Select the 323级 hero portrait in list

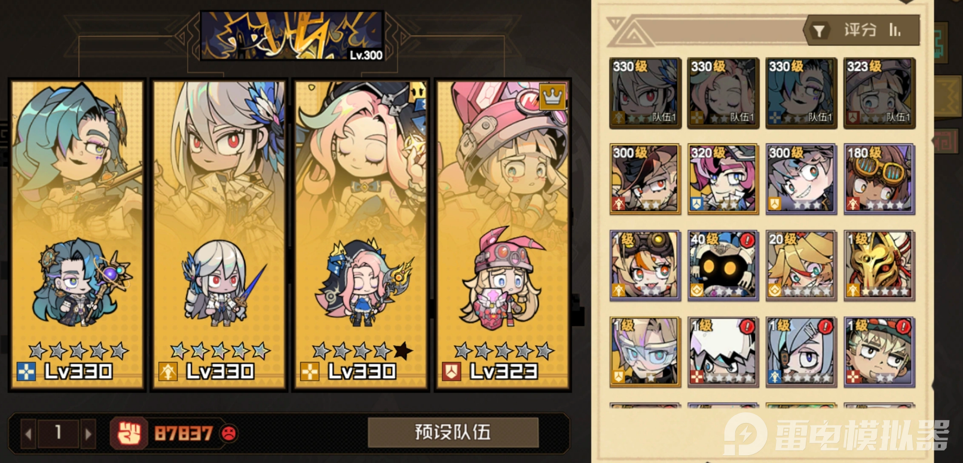click(879, 93)
